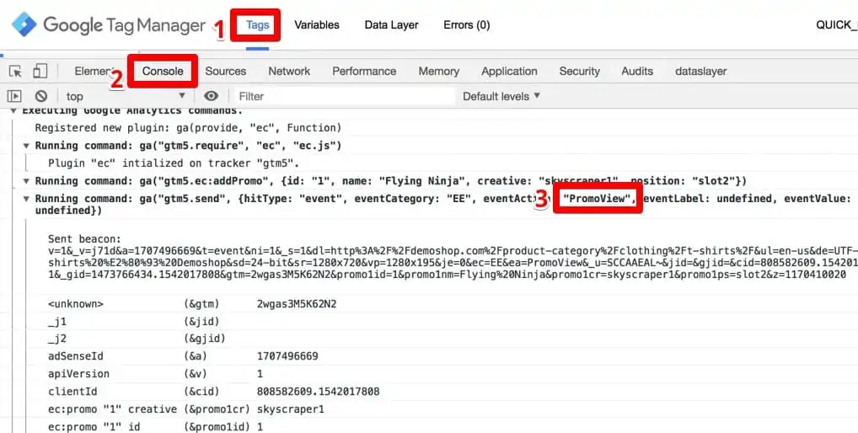858x433 pixels.
Task: Show console sidebar icon
Action: (14, 96)
